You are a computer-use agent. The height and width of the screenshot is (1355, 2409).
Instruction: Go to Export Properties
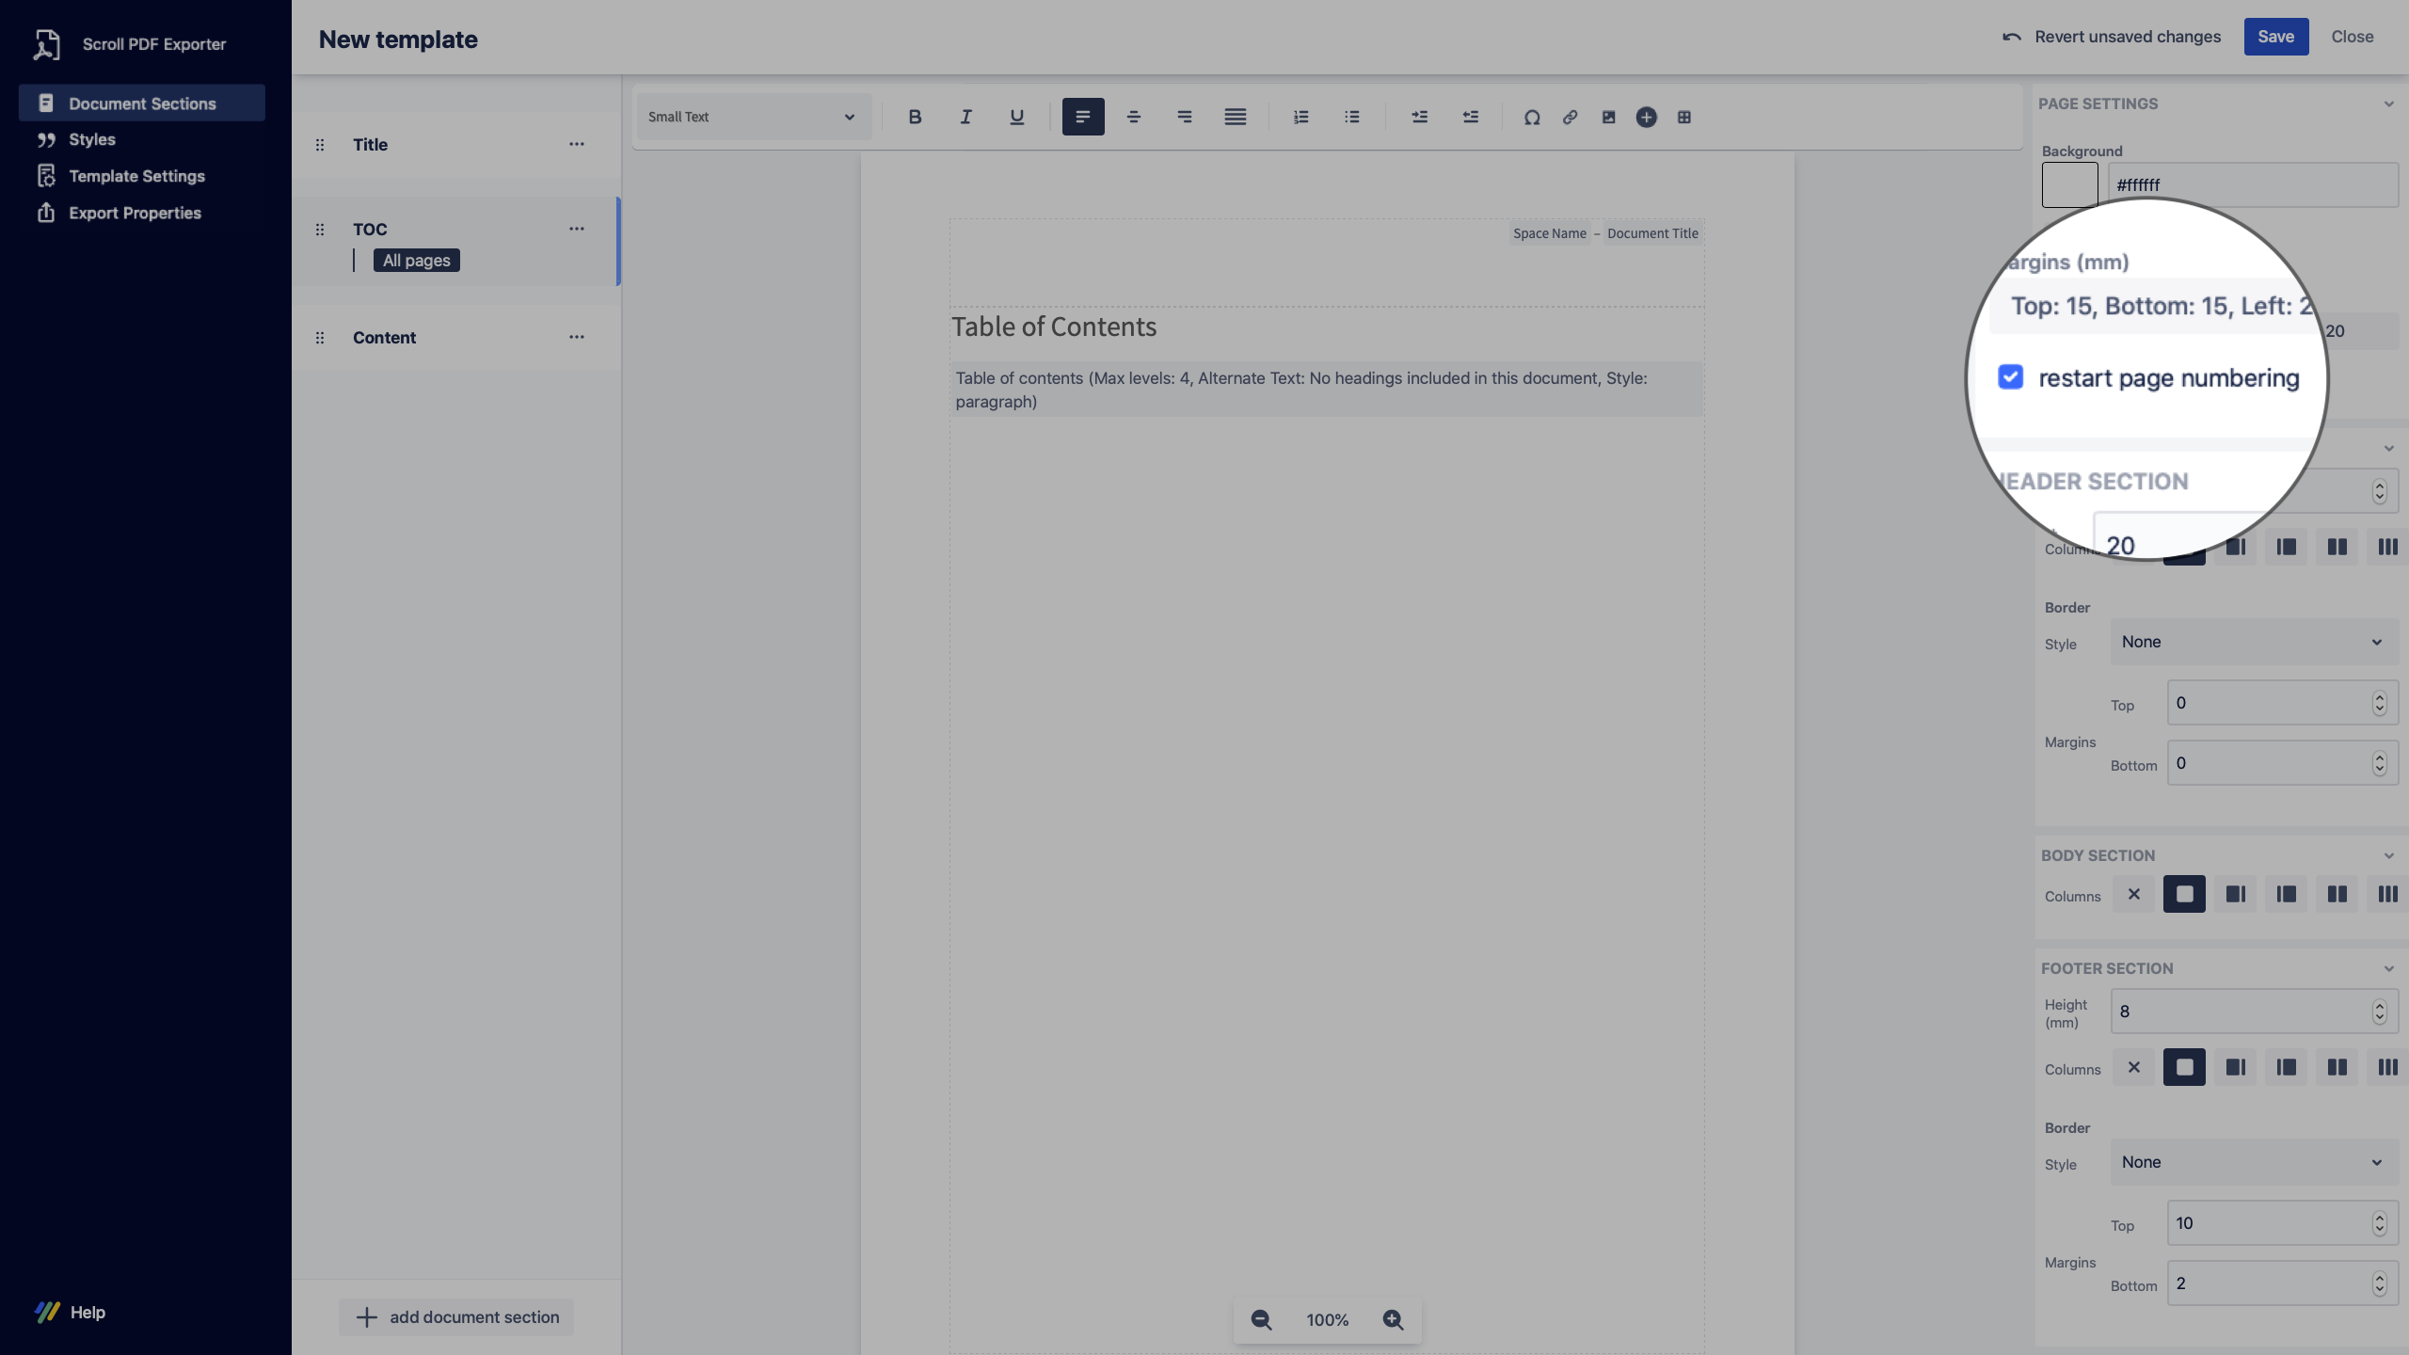pos(135,213)
